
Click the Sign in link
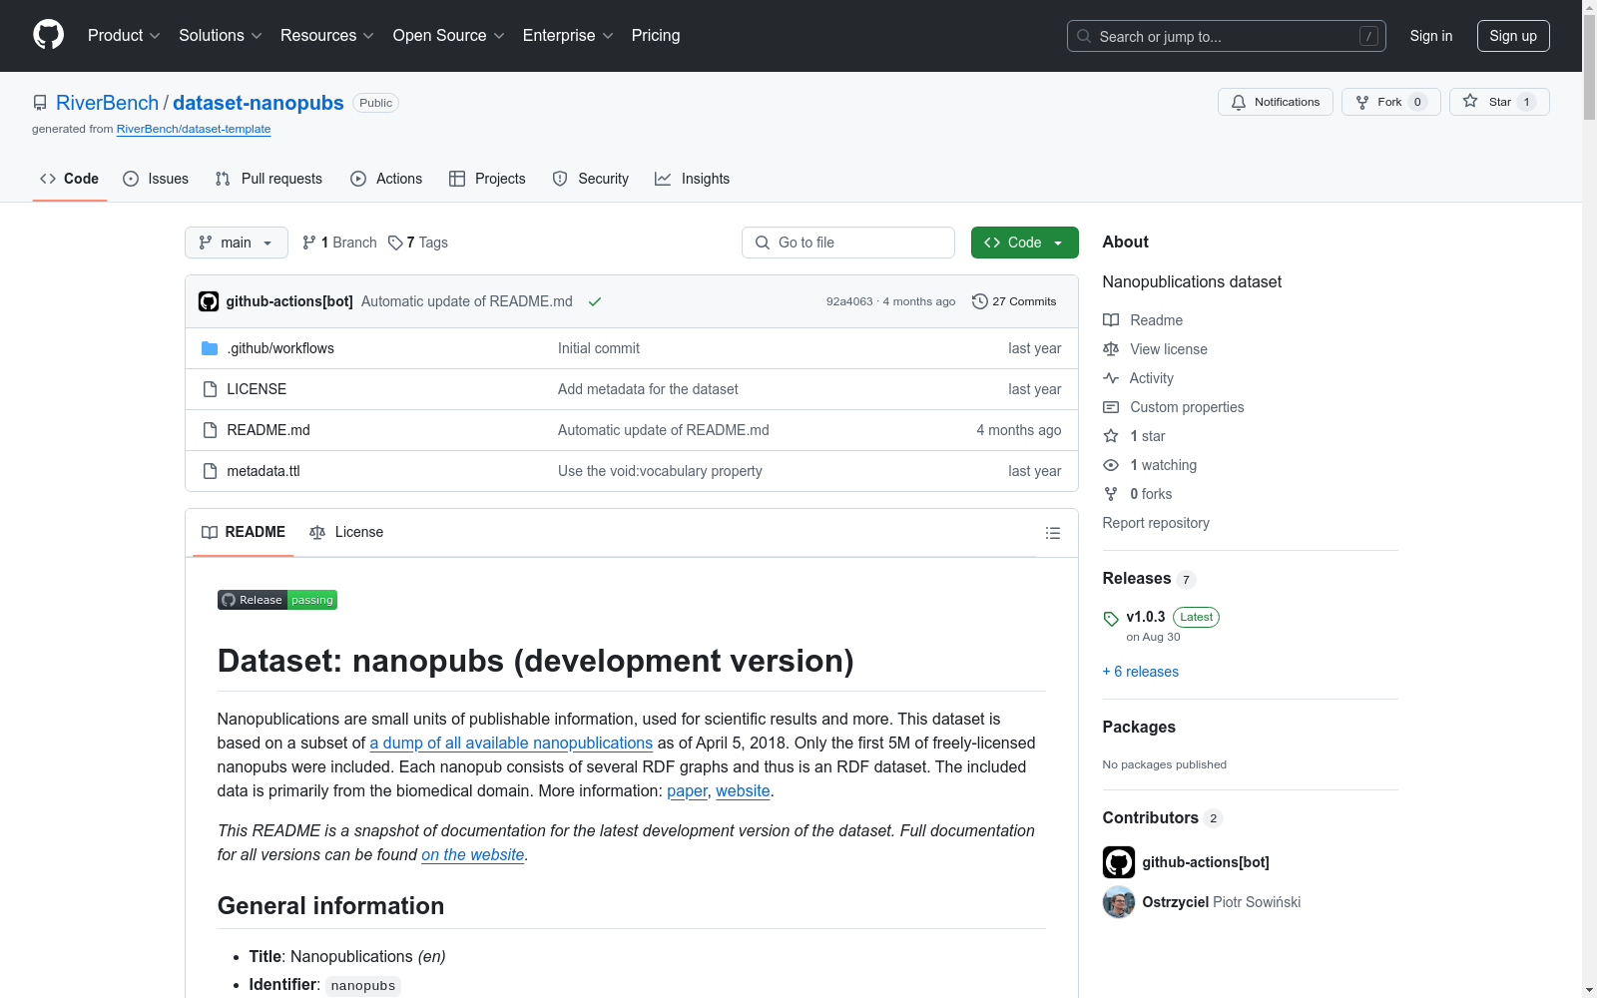(1431, 36)
